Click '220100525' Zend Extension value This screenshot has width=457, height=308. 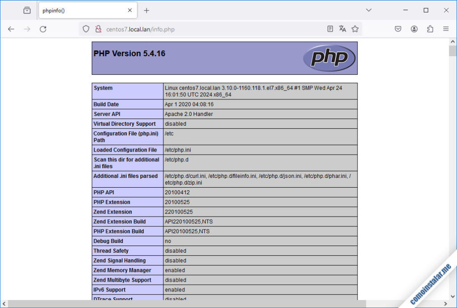point(179,212)
